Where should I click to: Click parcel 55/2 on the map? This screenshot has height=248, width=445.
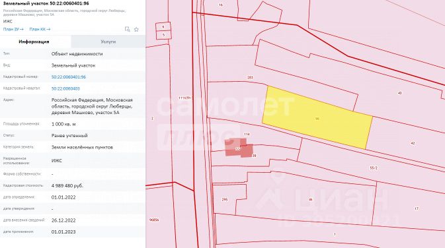(374, 168)
